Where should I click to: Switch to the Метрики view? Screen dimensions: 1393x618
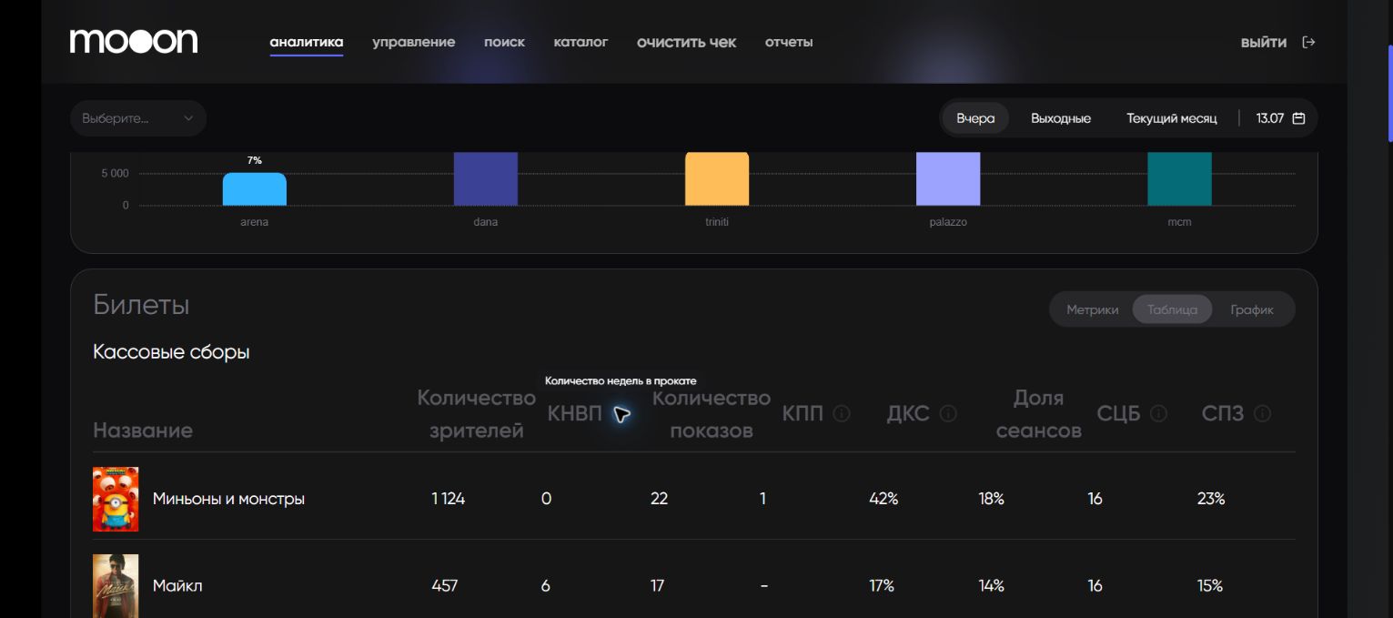click(1093, 309)
